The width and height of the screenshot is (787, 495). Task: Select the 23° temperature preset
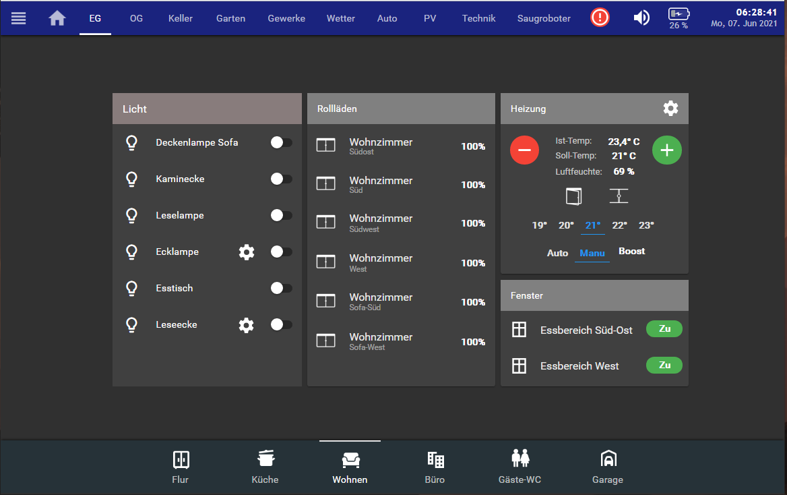click(646, 226)
